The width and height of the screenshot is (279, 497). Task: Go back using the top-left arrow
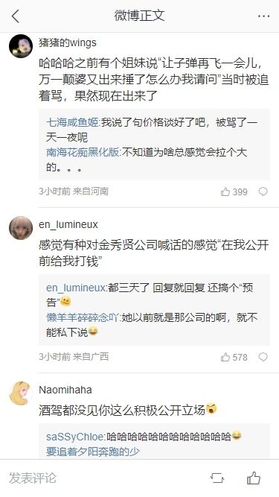click(15, 16)
